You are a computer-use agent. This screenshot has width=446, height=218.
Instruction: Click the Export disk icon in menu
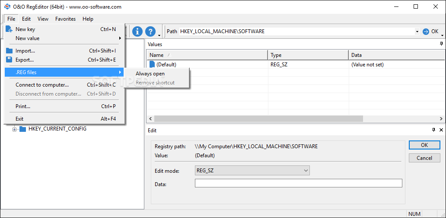click(x=10, y=59)
